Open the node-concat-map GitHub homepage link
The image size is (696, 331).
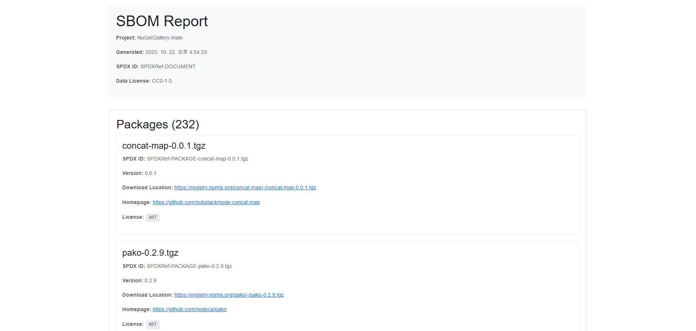click(x=206, y=202)
